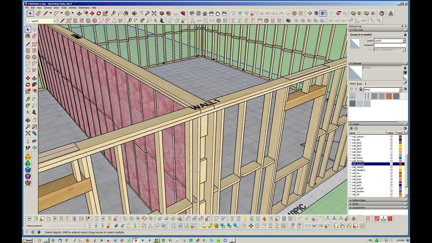Select the Line pencil tool in left toolbar
The width and height of the screenshot is (432, 243).
coord(28,44)
